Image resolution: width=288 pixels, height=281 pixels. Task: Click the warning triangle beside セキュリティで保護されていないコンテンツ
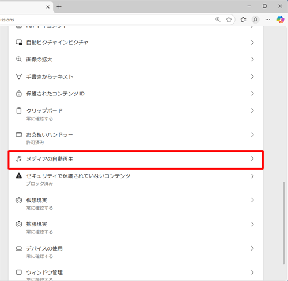pos(19,176)
